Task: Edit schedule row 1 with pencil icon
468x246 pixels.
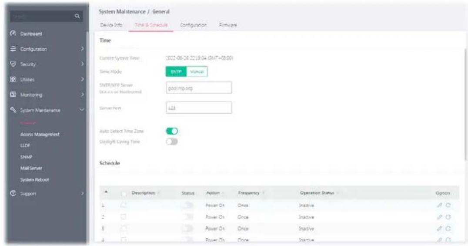Action: coord(439,205)
